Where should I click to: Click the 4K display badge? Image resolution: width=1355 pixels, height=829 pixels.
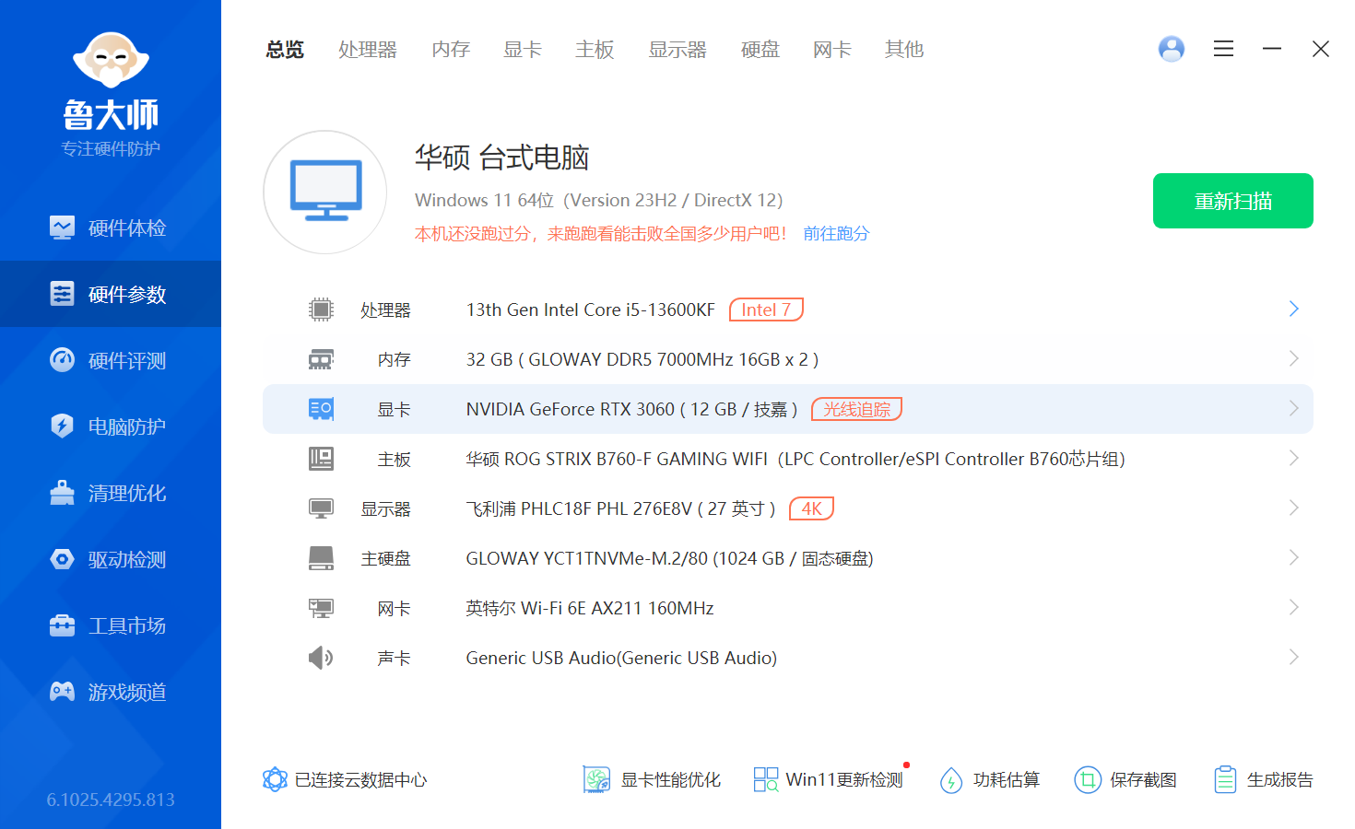tap(812, 508)
